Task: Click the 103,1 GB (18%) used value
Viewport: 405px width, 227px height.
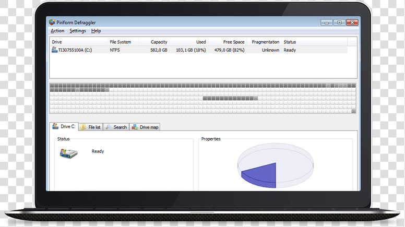Action: click(x=191, y=50)
